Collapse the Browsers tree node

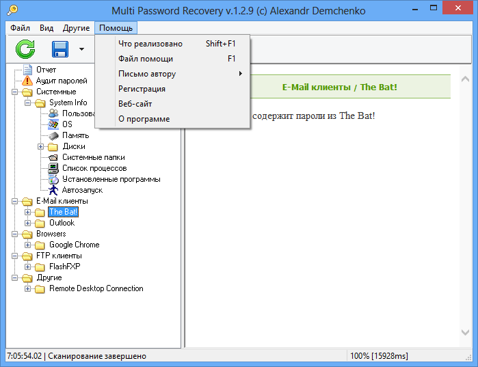pyautogui.click(x=14, y=234)
